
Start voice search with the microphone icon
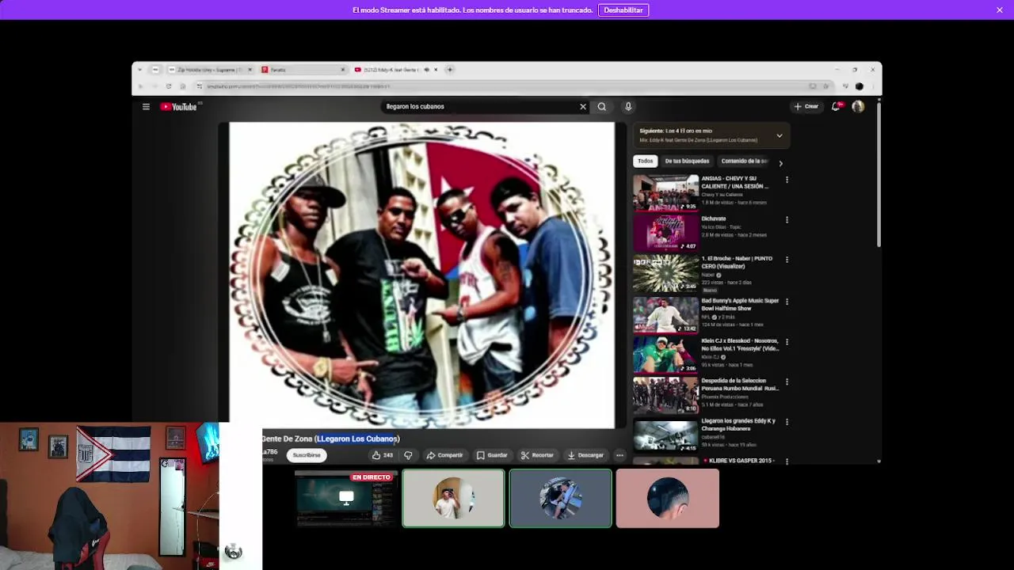click(x=628, y=106)
